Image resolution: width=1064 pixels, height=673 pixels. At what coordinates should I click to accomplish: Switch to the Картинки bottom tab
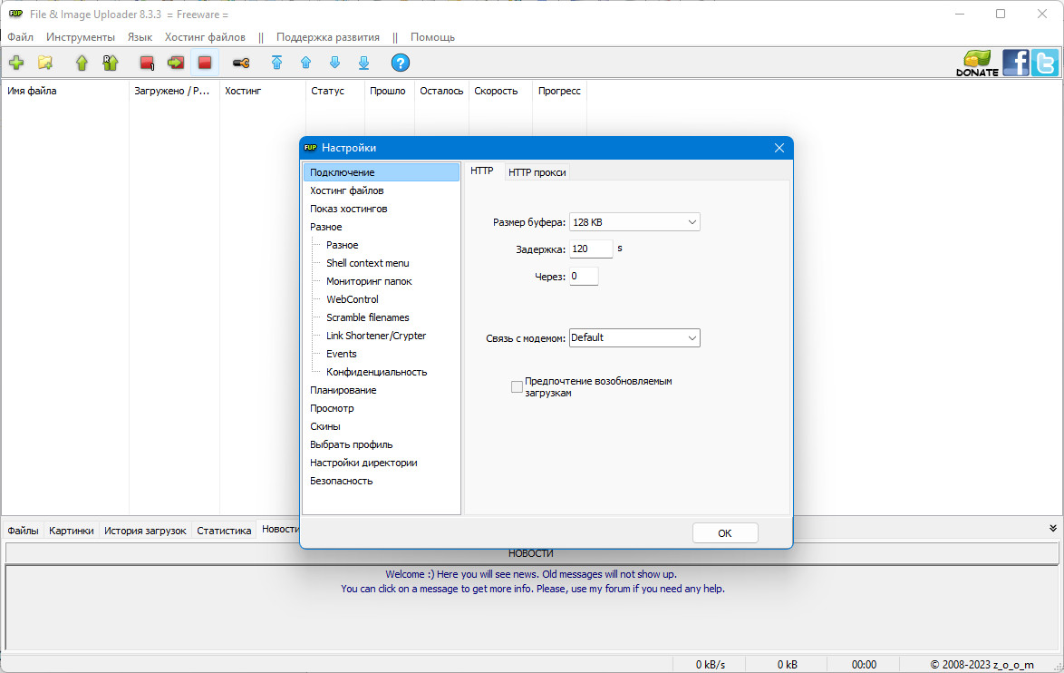[x=72, y=531]
